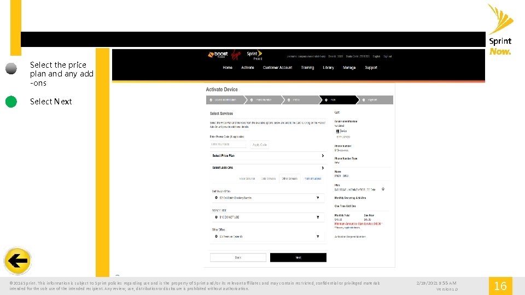The height and width of the screenshot is (295, 525).
Task: Click the red Minimum Amount to Start Service text
Action: 358,224
